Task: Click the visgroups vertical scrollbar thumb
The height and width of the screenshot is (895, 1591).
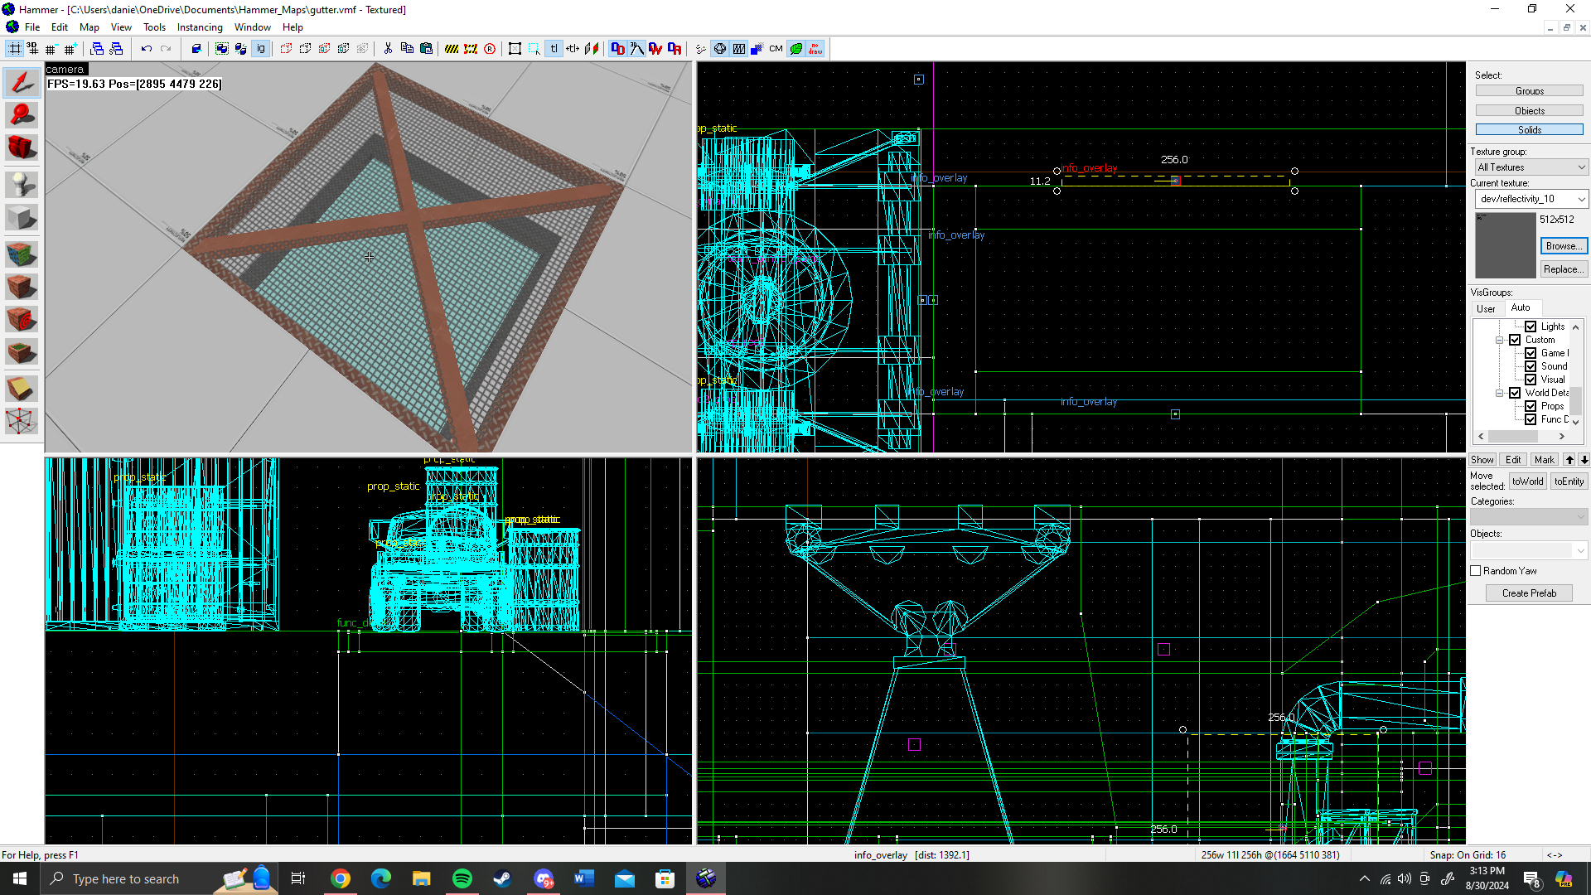Action: pyautogui.click(x=1576, y=400)
